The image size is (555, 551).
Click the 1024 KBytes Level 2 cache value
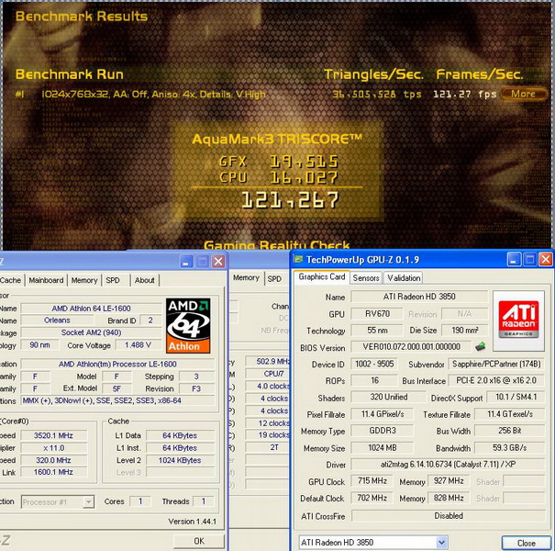tap(180, 460)
